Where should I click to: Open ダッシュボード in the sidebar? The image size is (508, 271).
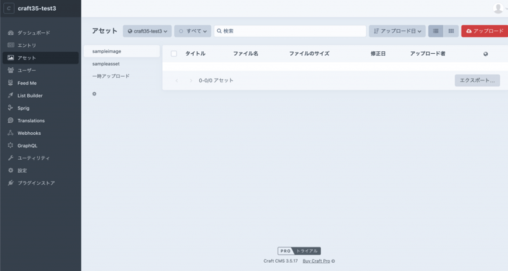pyautogui.click(x=41, y=33)
